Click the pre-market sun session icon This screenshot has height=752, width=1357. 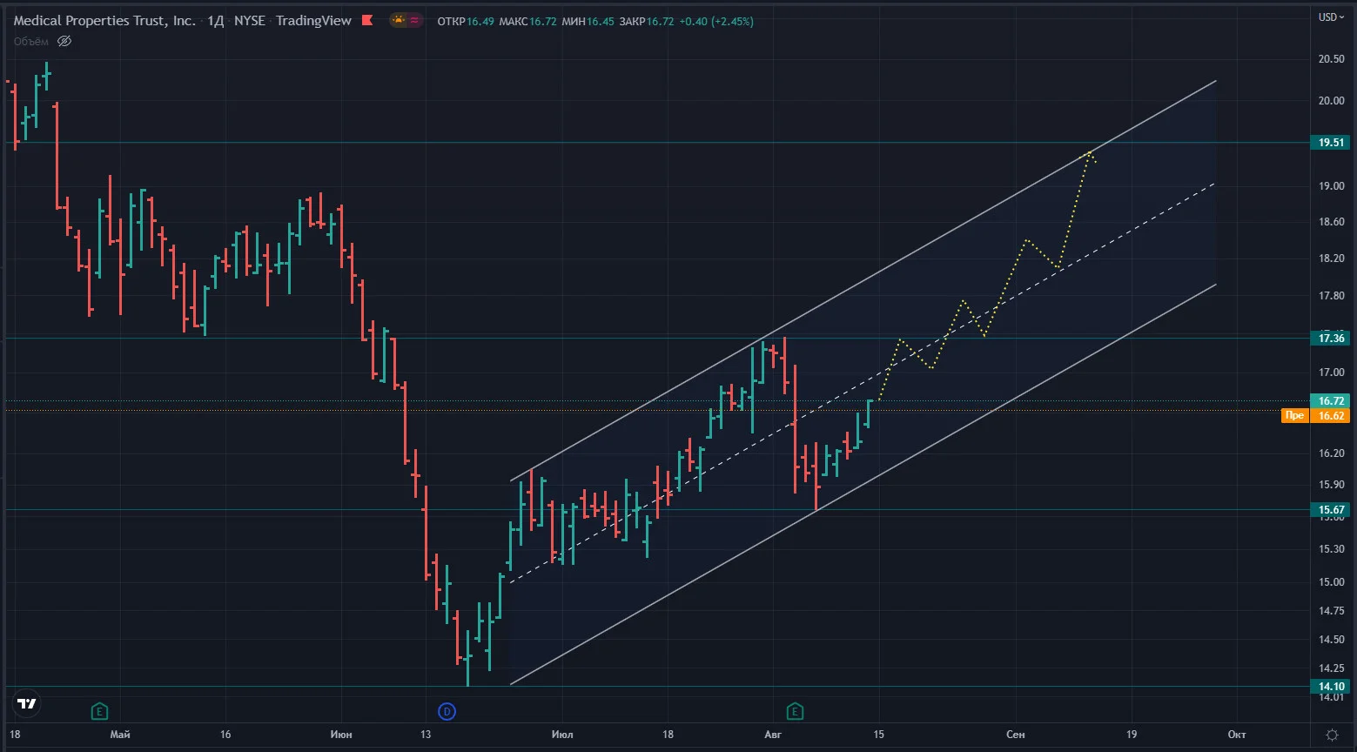click(x=399, y=20)
